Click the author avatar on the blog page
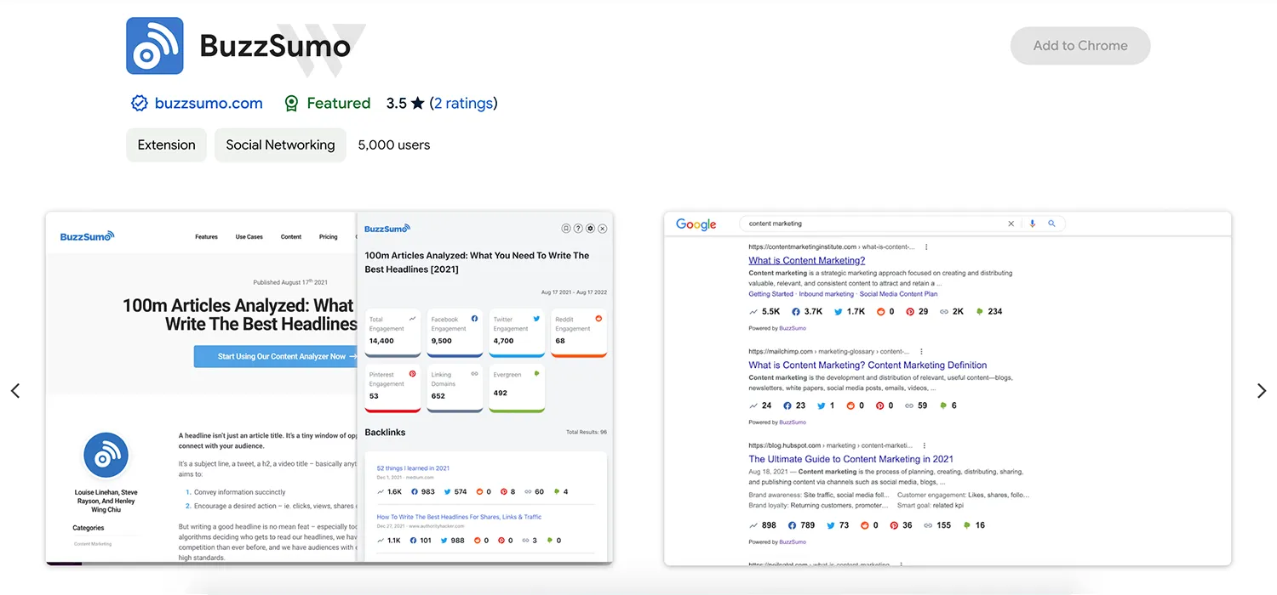This screenshot has height=595, width=1277. (x=106, y=455)
